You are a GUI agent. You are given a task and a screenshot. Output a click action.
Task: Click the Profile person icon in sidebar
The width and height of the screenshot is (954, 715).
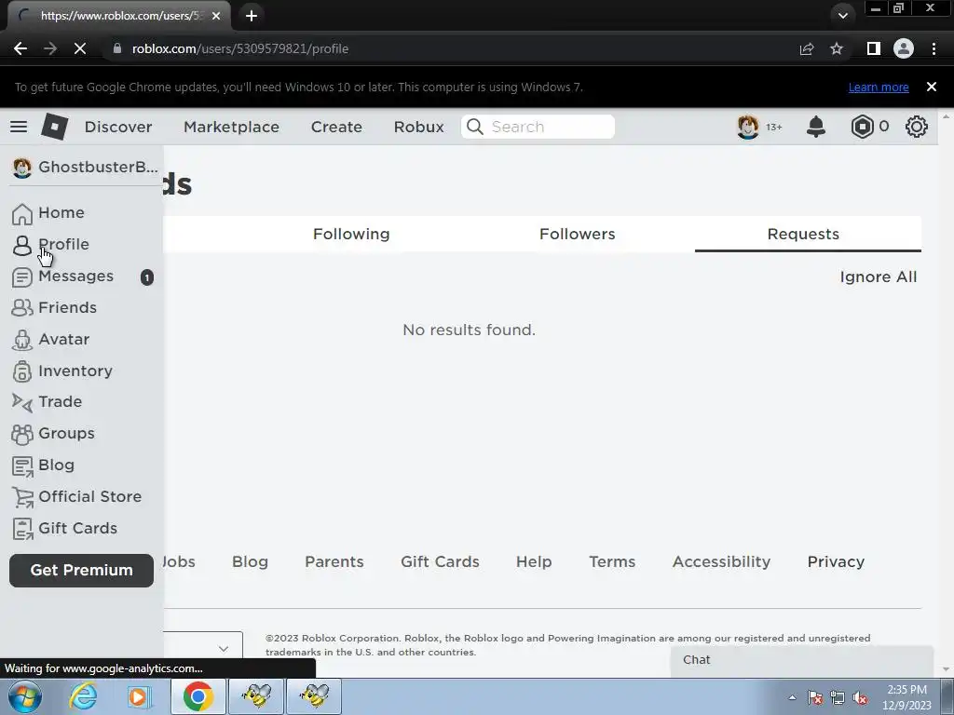[22, 245]
